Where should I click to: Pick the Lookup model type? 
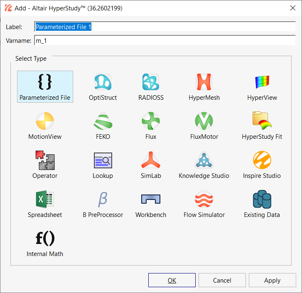pyautogui.click(x=103, y=160)
